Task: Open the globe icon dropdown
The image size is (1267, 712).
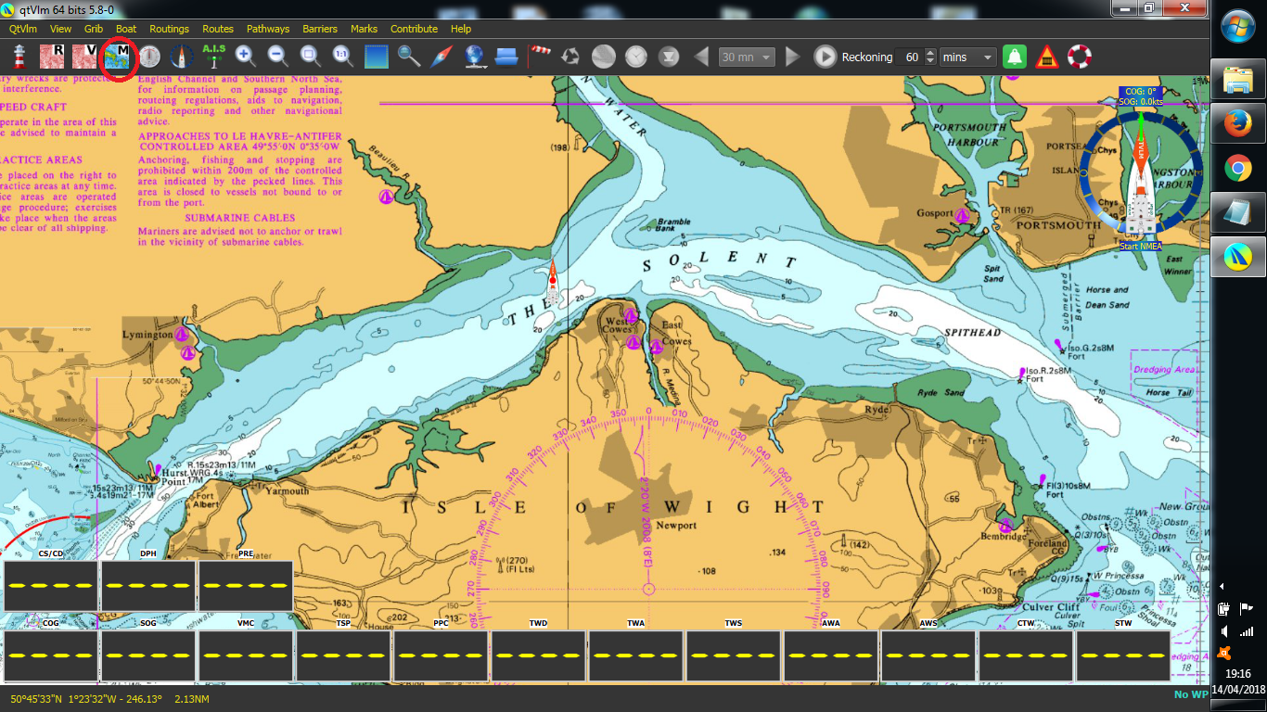Action: (475, 57)
